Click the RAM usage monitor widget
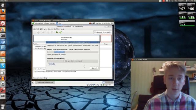Image resolution: width=196 pixels, height=110 pixels. click(x=187, y=24)
